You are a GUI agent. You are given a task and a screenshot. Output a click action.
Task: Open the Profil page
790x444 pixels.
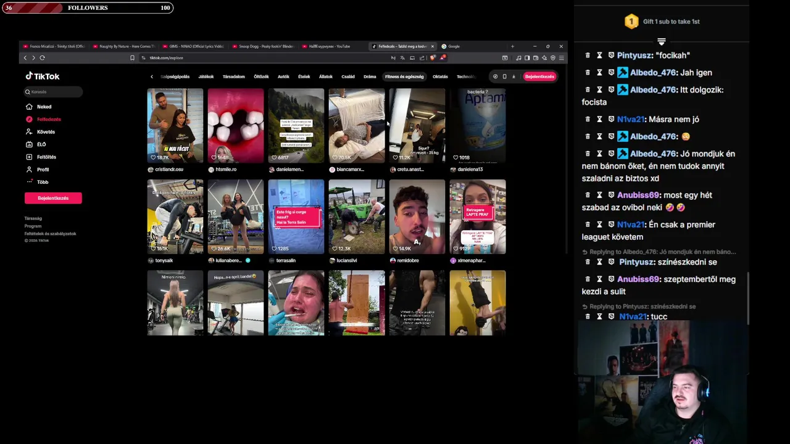37,170
